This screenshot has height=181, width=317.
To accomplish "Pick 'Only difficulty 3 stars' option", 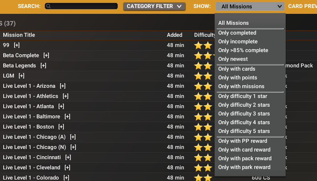I will pyautogui.click(x=244, y=114).
